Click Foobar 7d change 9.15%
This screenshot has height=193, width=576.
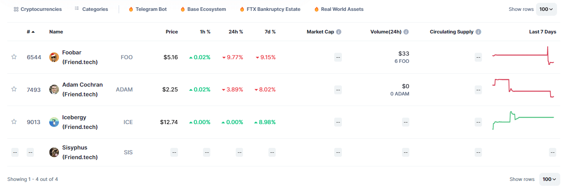click(x=265, y=57)
